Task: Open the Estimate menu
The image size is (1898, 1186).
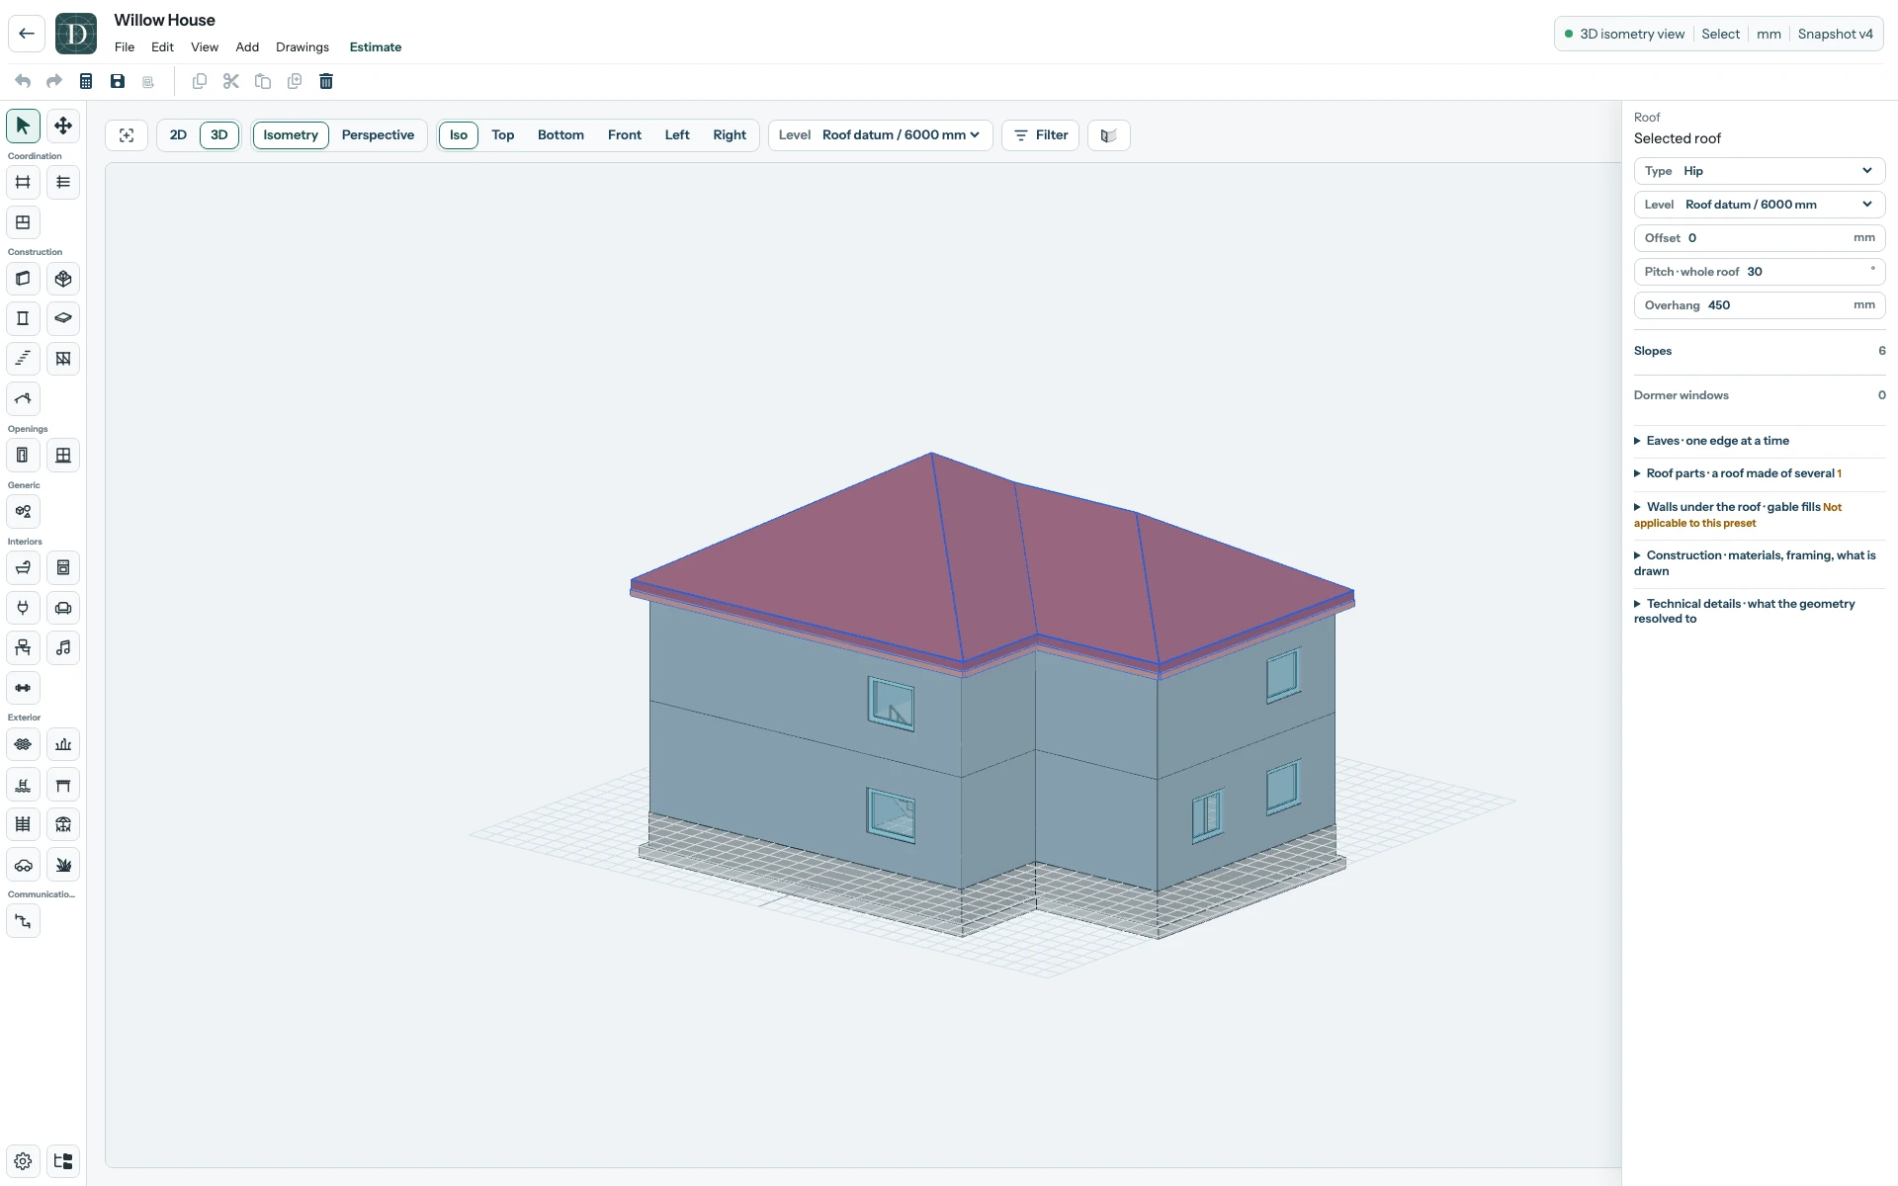Action: click(376, 47)
